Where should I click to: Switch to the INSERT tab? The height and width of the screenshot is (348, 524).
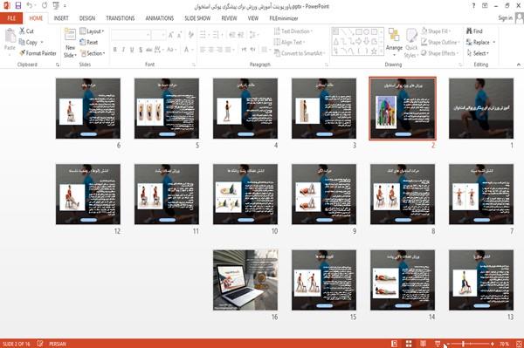click(x=61, y=18)
